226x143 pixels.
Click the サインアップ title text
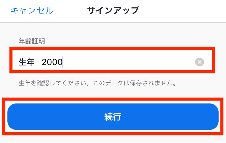[x=113, y=10]
